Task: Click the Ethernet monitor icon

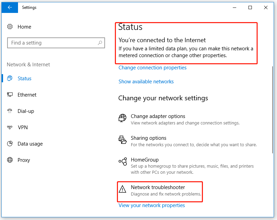Action: (10, 95)
